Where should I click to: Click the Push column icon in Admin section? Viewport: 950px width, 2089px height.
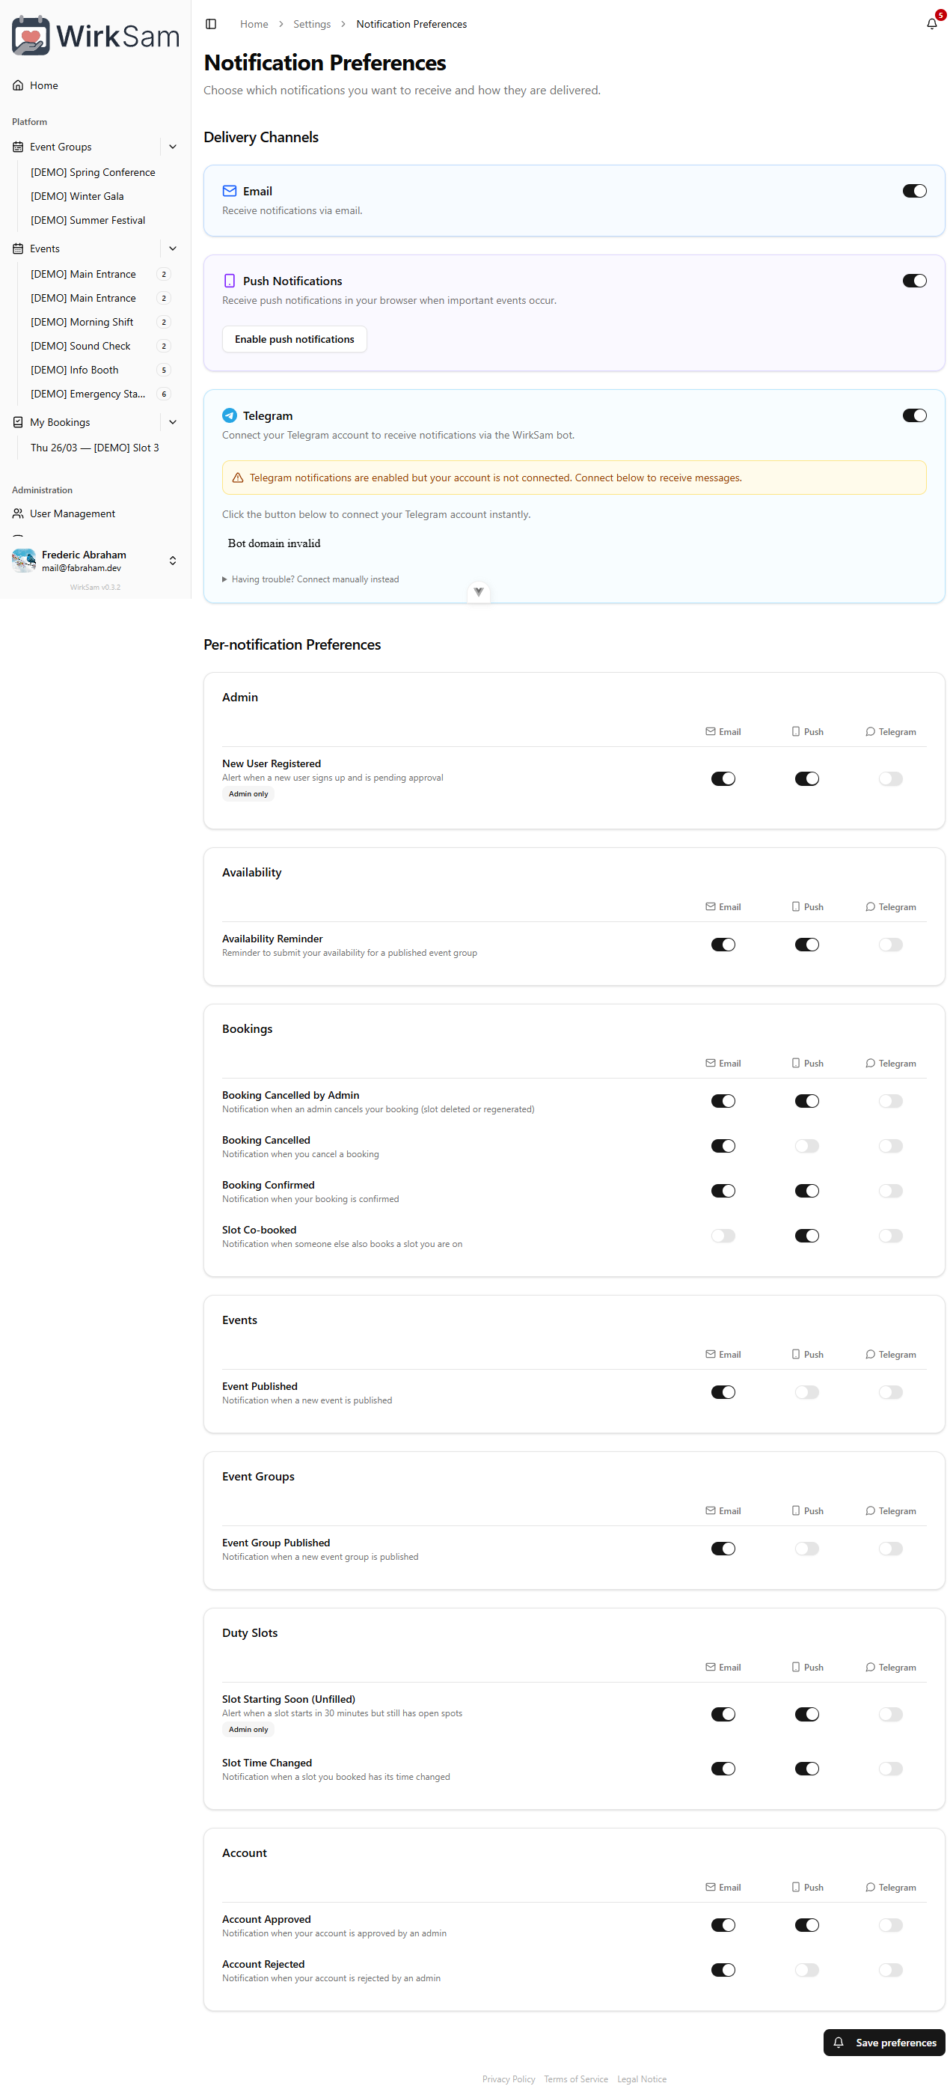796,732
